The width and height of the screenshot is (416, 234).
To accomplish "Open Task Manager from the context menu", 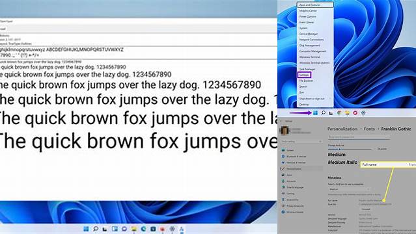I will click(307, 69).
